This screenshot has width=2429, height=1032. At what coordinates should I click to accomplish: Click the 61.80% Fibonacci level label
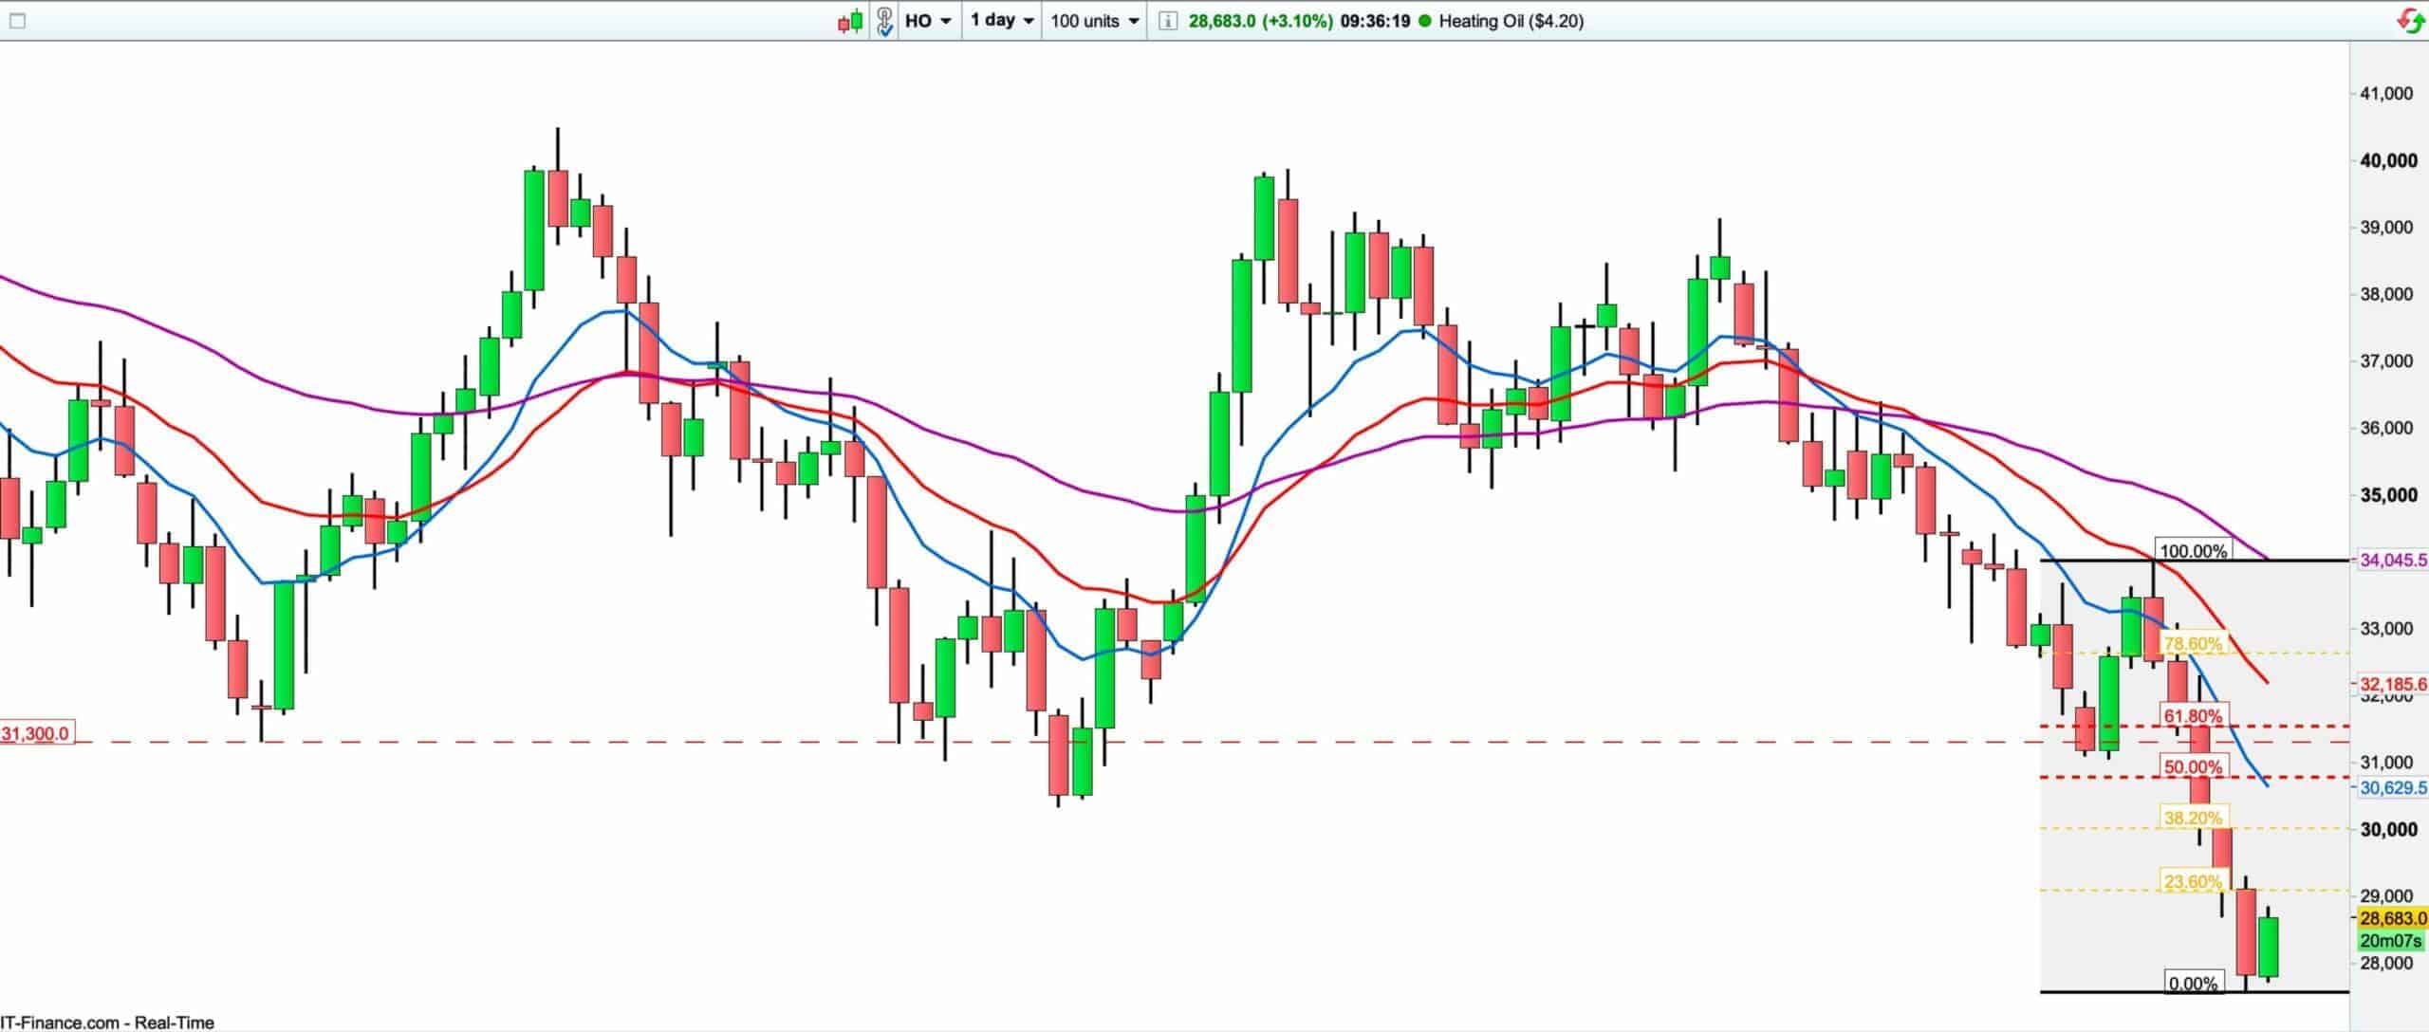point(2192,716)
